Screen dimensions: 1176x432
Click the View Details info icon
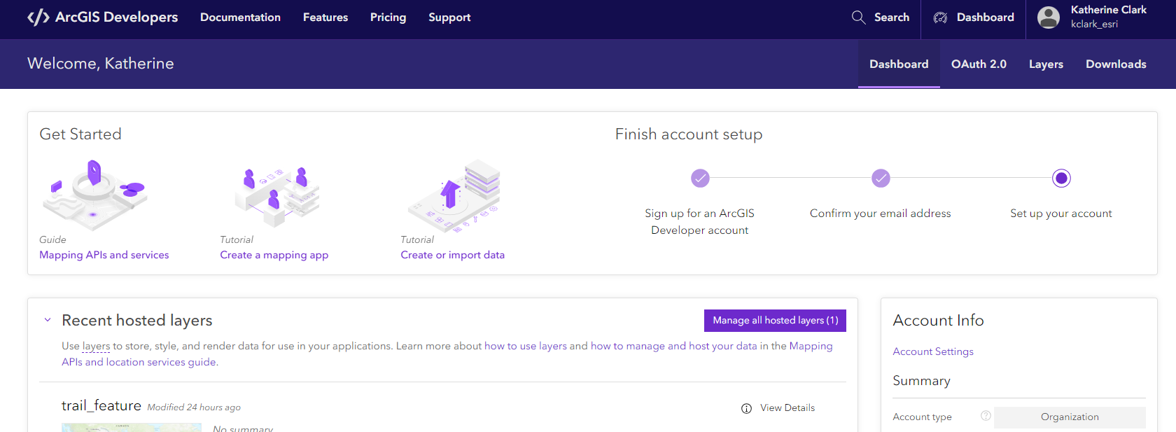746,408
